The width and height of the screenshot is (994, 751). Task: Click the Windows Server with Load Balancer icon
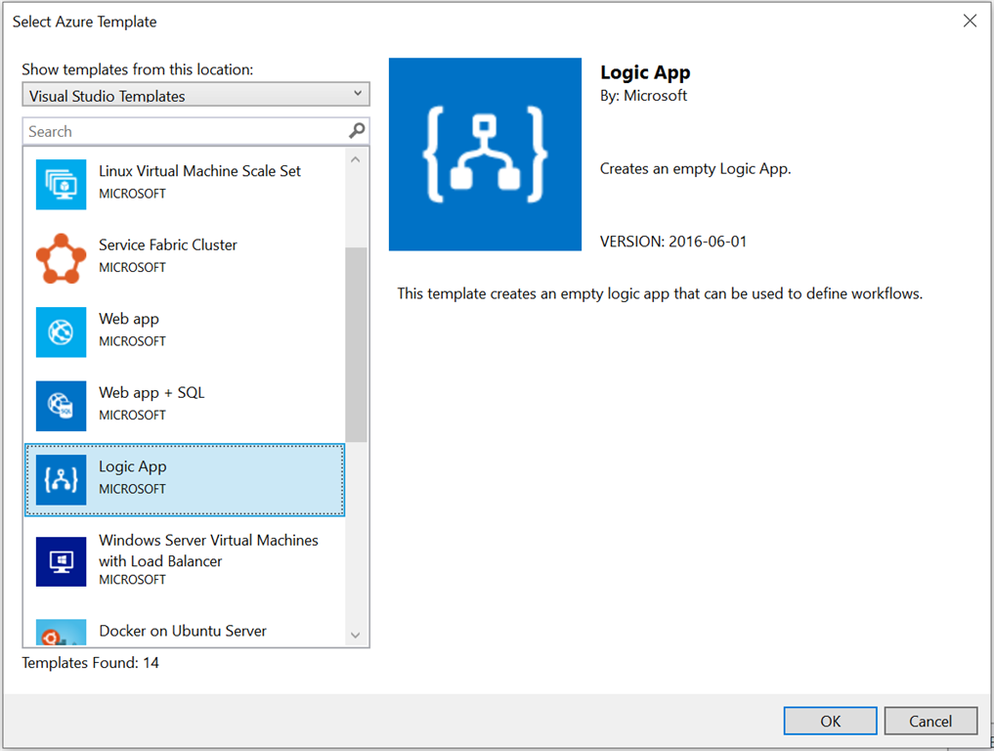pos(61,561)
